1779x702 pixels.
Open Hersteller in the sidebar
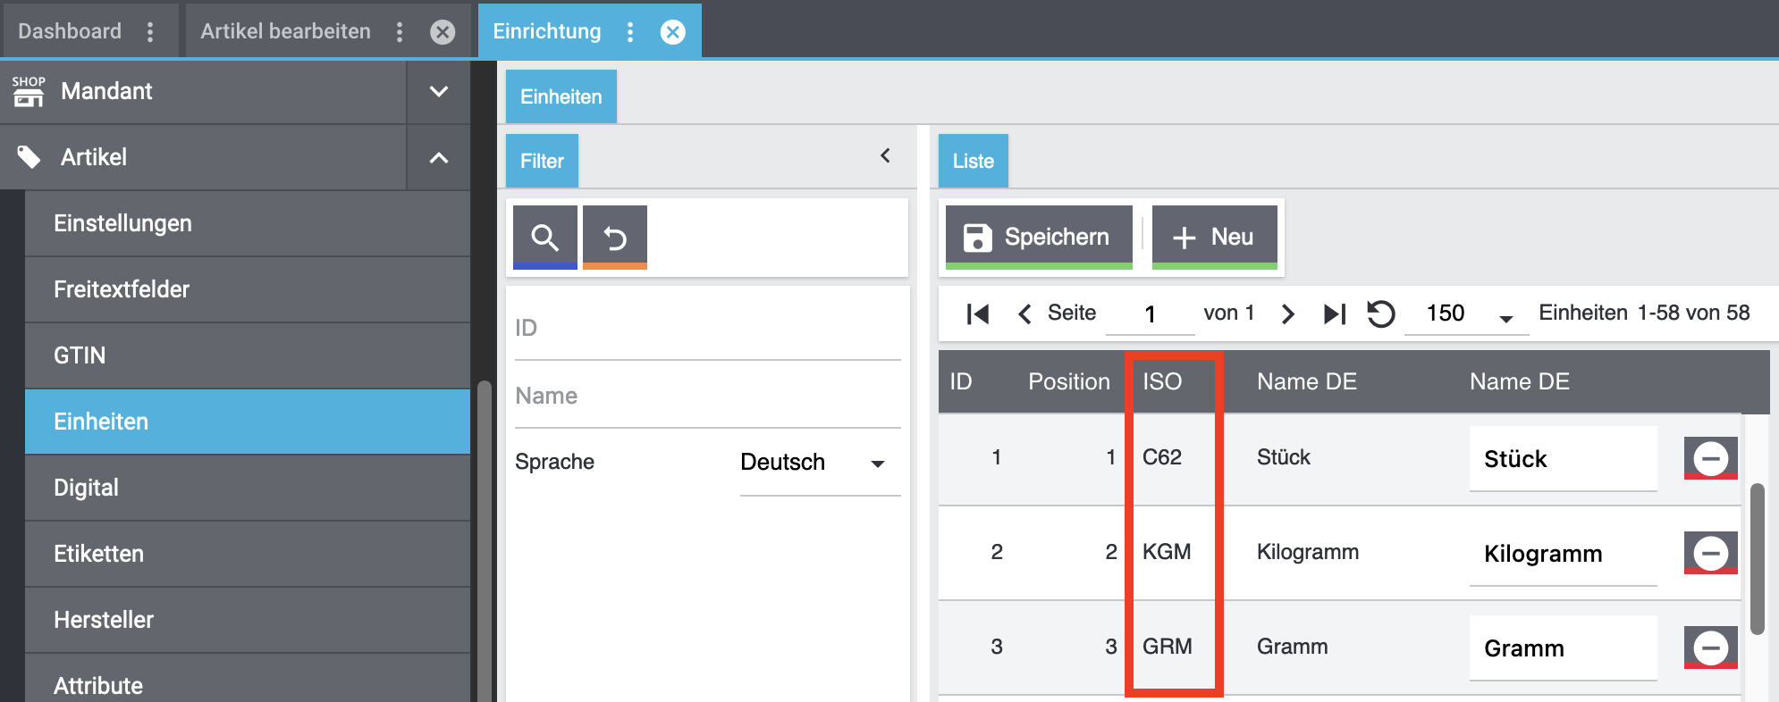click(104, 620)
